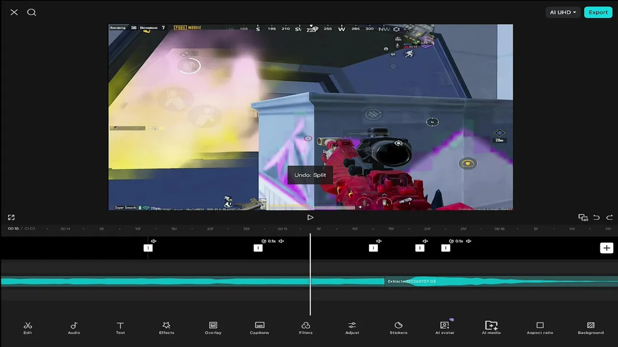Close the editing project with the X icon
618x347 pixels.
click(14, 12)
